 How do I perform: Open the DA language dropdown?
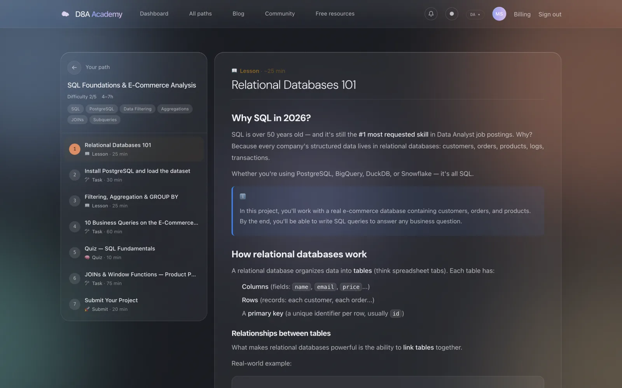pyautogui.click(x=475, y=14)
